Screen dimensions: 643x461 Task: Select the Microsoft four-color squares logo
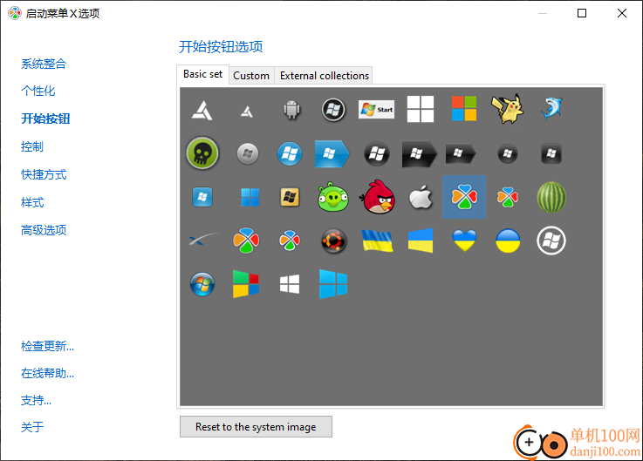point(464,109)
